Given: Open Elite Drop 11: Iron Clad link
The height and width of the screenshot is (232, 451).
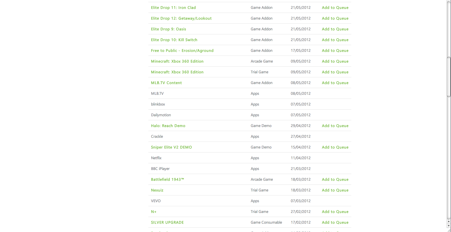Looking at the screenshot, I should (x=173, y=8).
